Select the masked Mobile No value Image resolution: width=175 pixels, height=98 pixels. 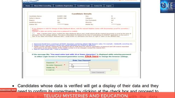tap(116, 24)
